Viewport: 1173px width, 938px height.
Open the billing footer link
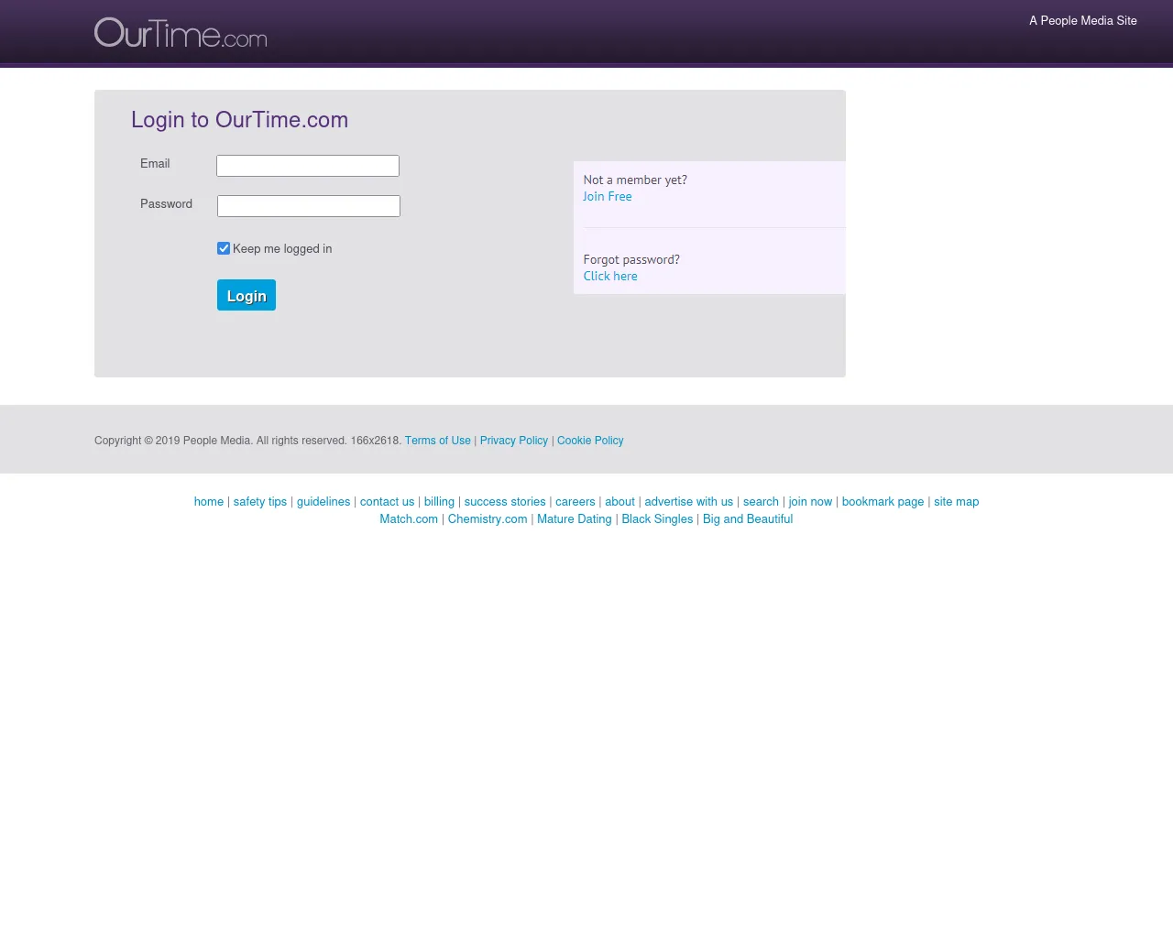coord(439,502)
